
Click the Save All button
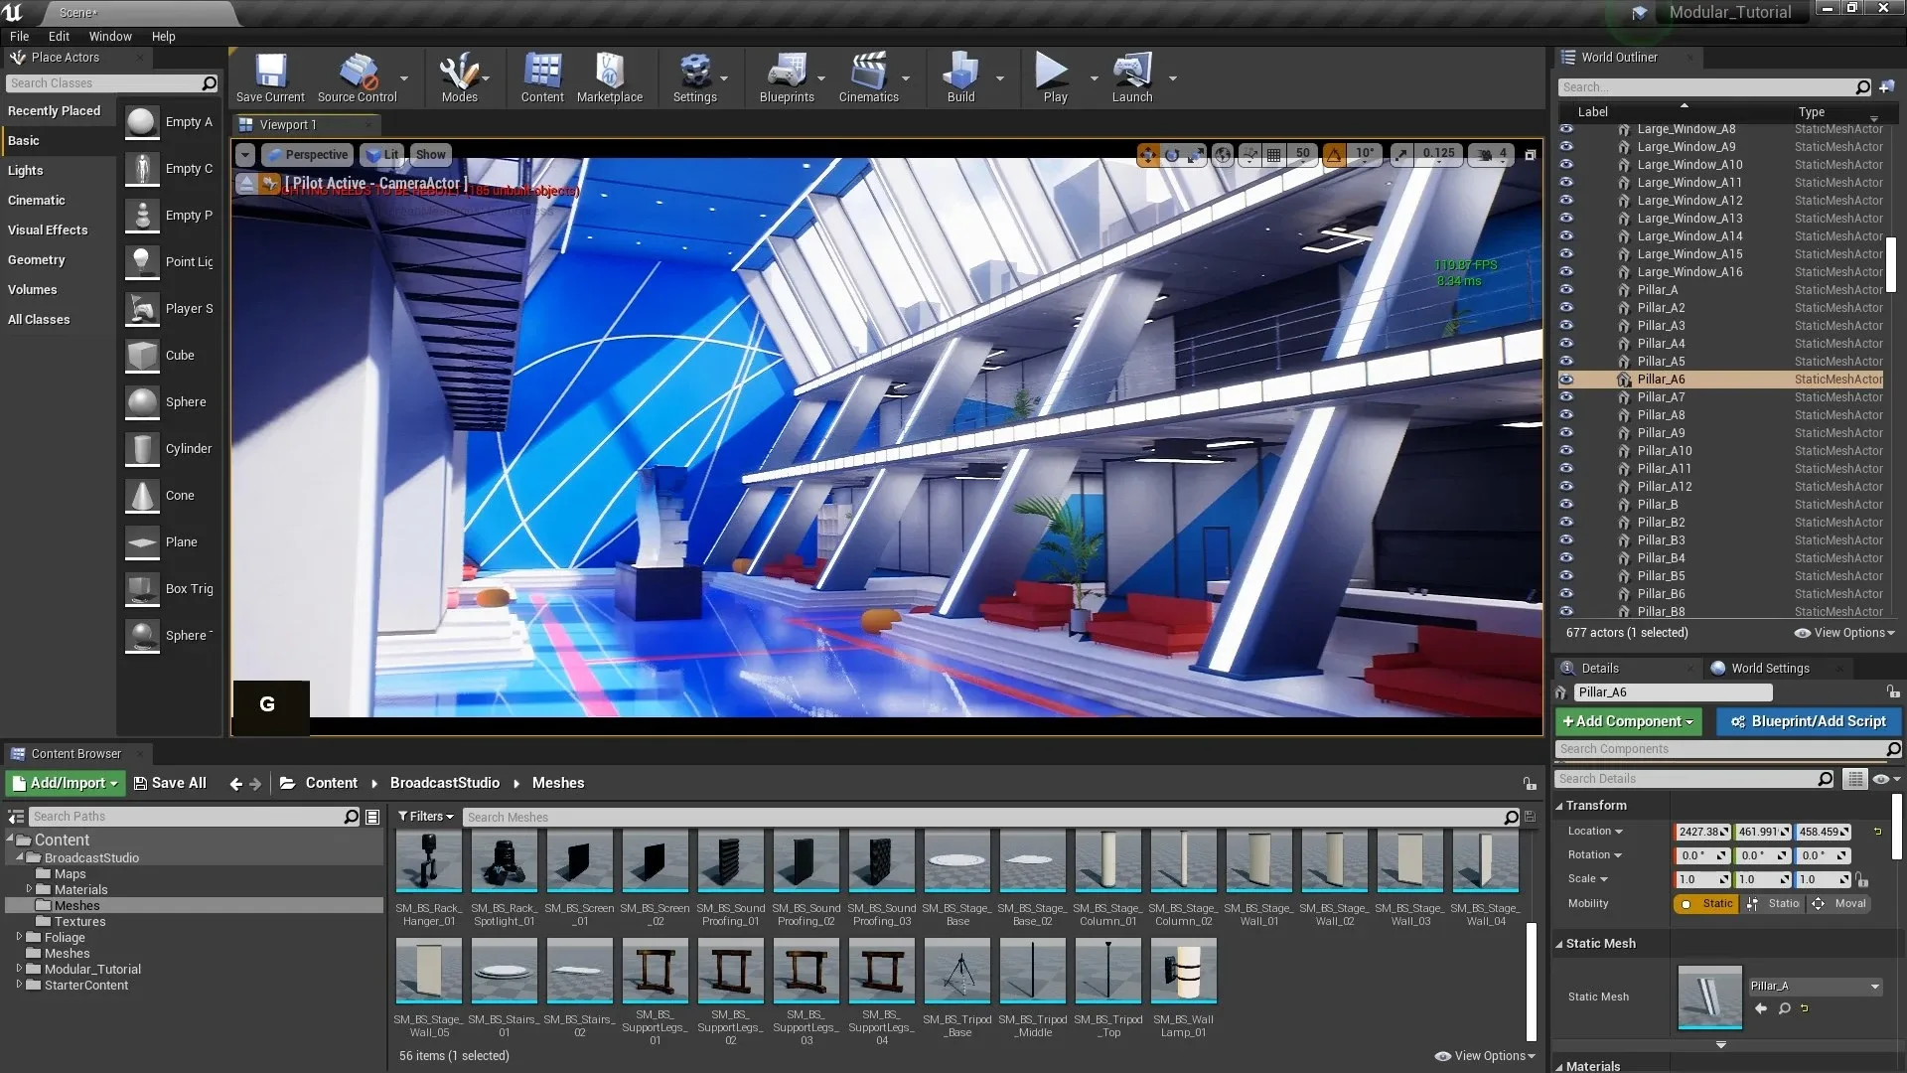[x=170, y=784]
